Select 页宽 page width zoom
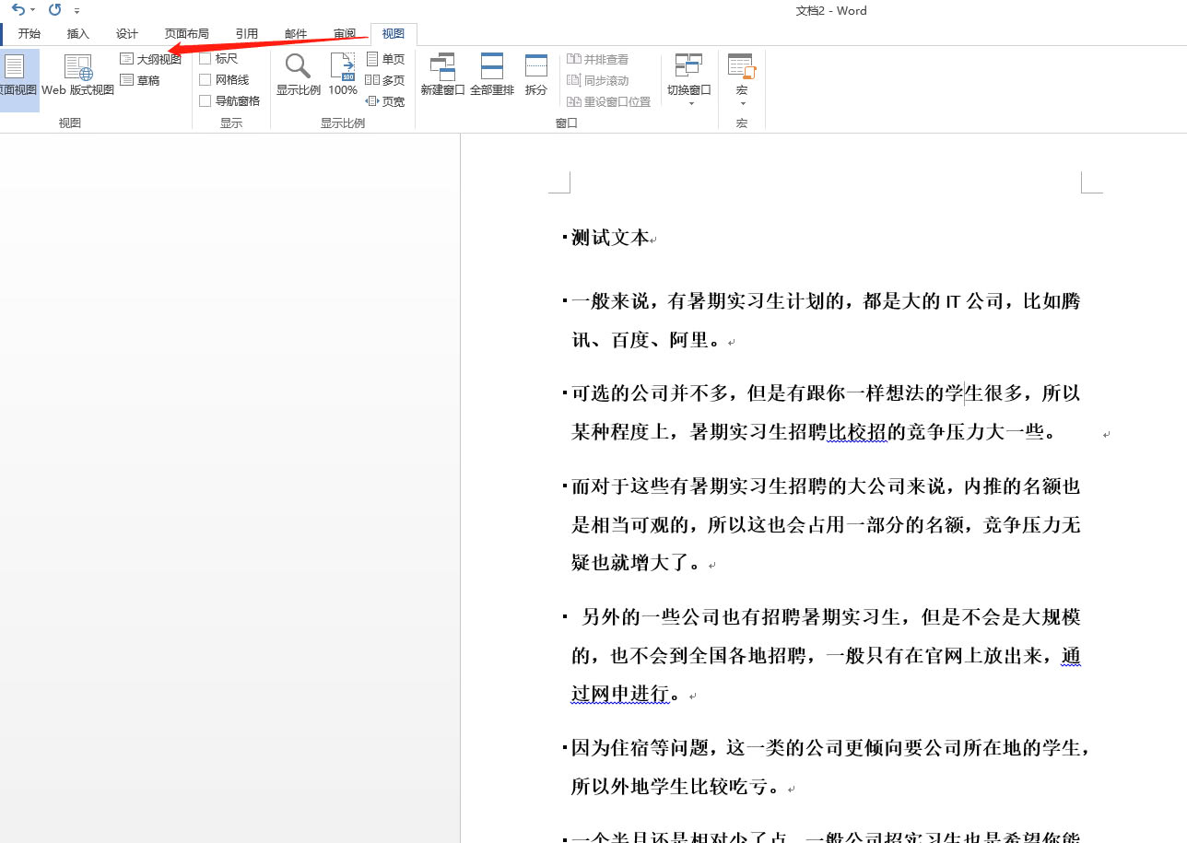The height and width of the screenshot is (843, 1187). [386, 101]
